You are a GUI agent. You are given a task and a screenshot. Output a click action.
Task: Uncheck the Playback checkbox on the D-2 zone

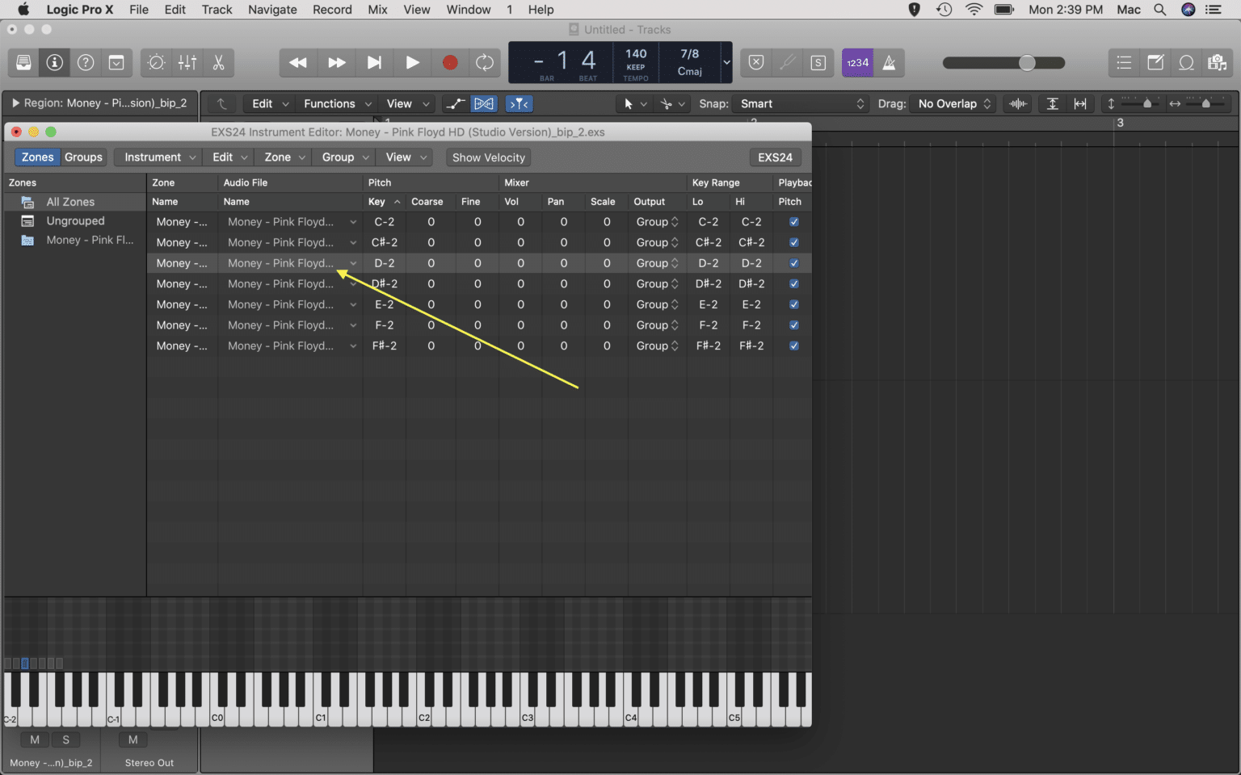pyautogui.click(x=793, y=262)
